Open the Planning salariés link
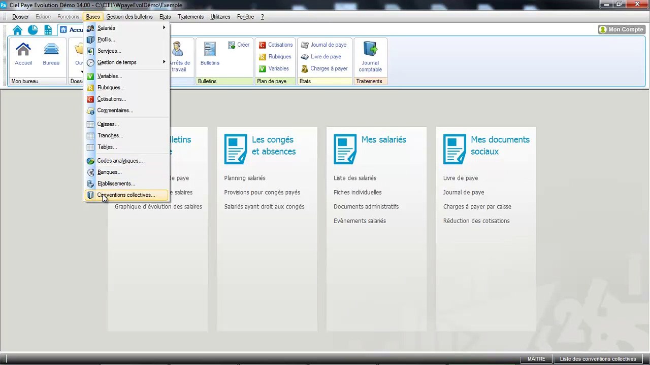 (245, 178)
